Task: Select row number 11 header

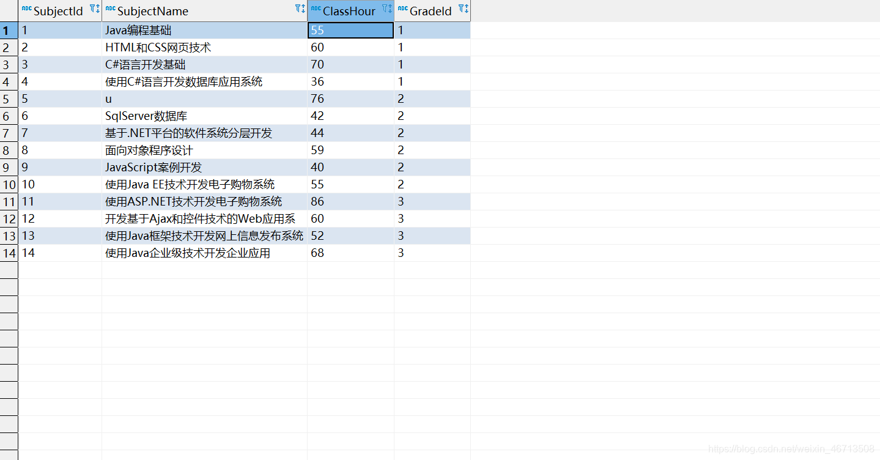Action: (x=9, y=201)
